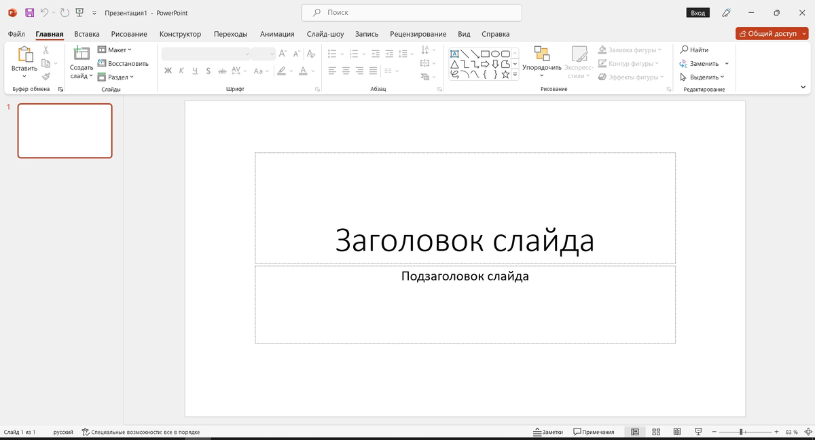Select the rectangle shape in shapes gallery
The height and width of the screenshot is (440, 815).
(x=485, y=54)
